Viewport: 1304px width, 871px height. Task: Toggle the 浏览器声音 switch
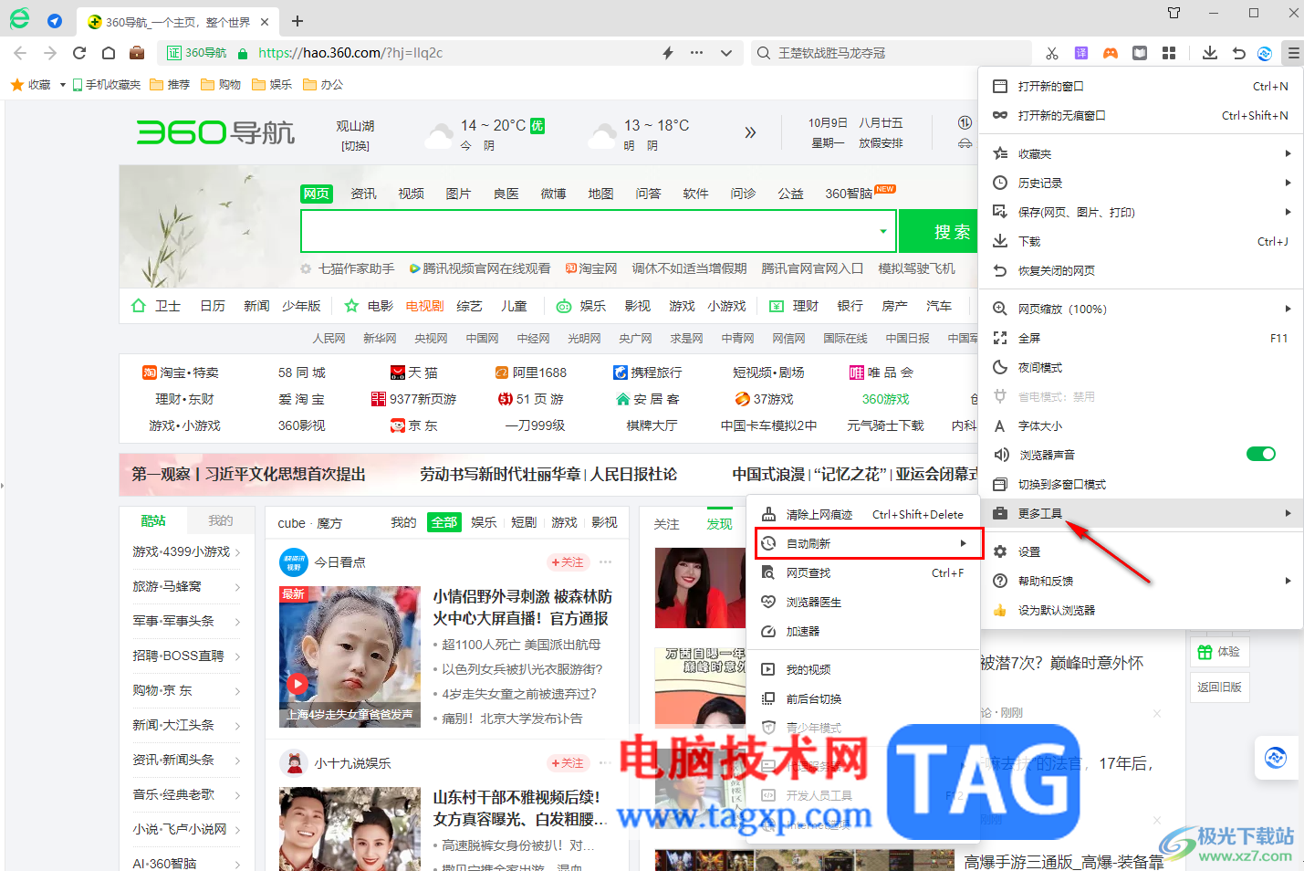(x=1261, y=454)
